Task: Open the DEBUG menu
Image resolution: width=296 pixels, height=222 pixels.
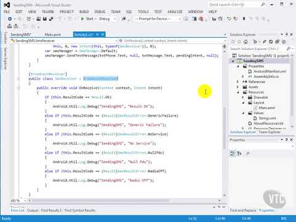Action: (100, 12)
